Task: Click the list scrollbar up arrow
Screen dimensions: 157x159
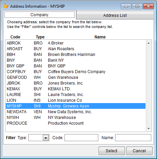Action: [149, 43]
